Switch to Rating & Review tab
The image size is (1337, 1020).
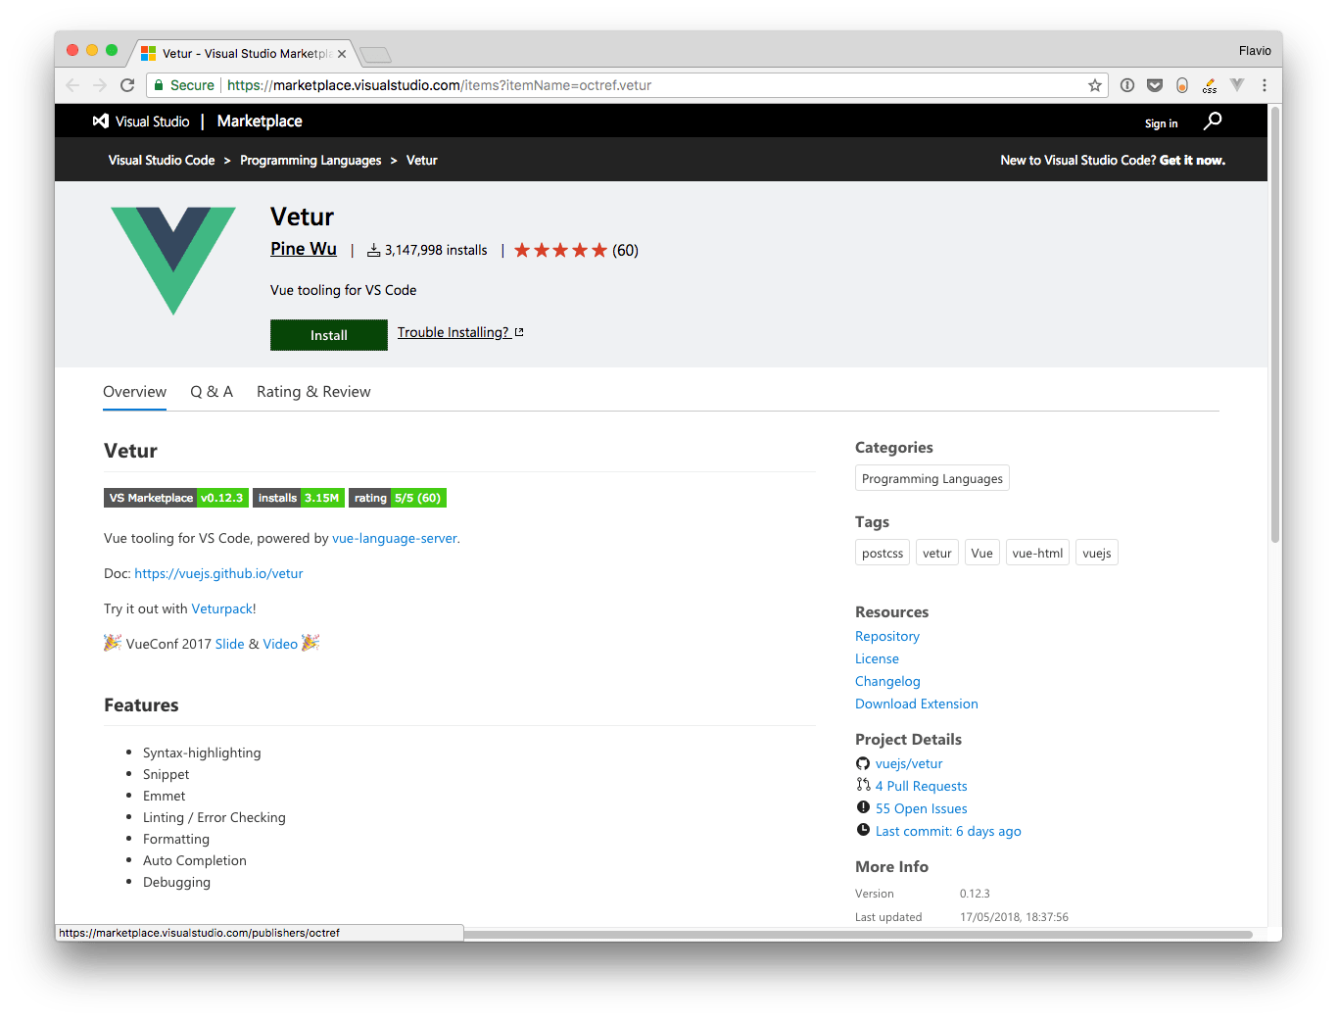(313, 392)
